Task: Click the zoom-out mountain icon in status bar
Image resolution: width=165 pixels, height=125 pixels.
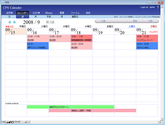Action: 7,122
